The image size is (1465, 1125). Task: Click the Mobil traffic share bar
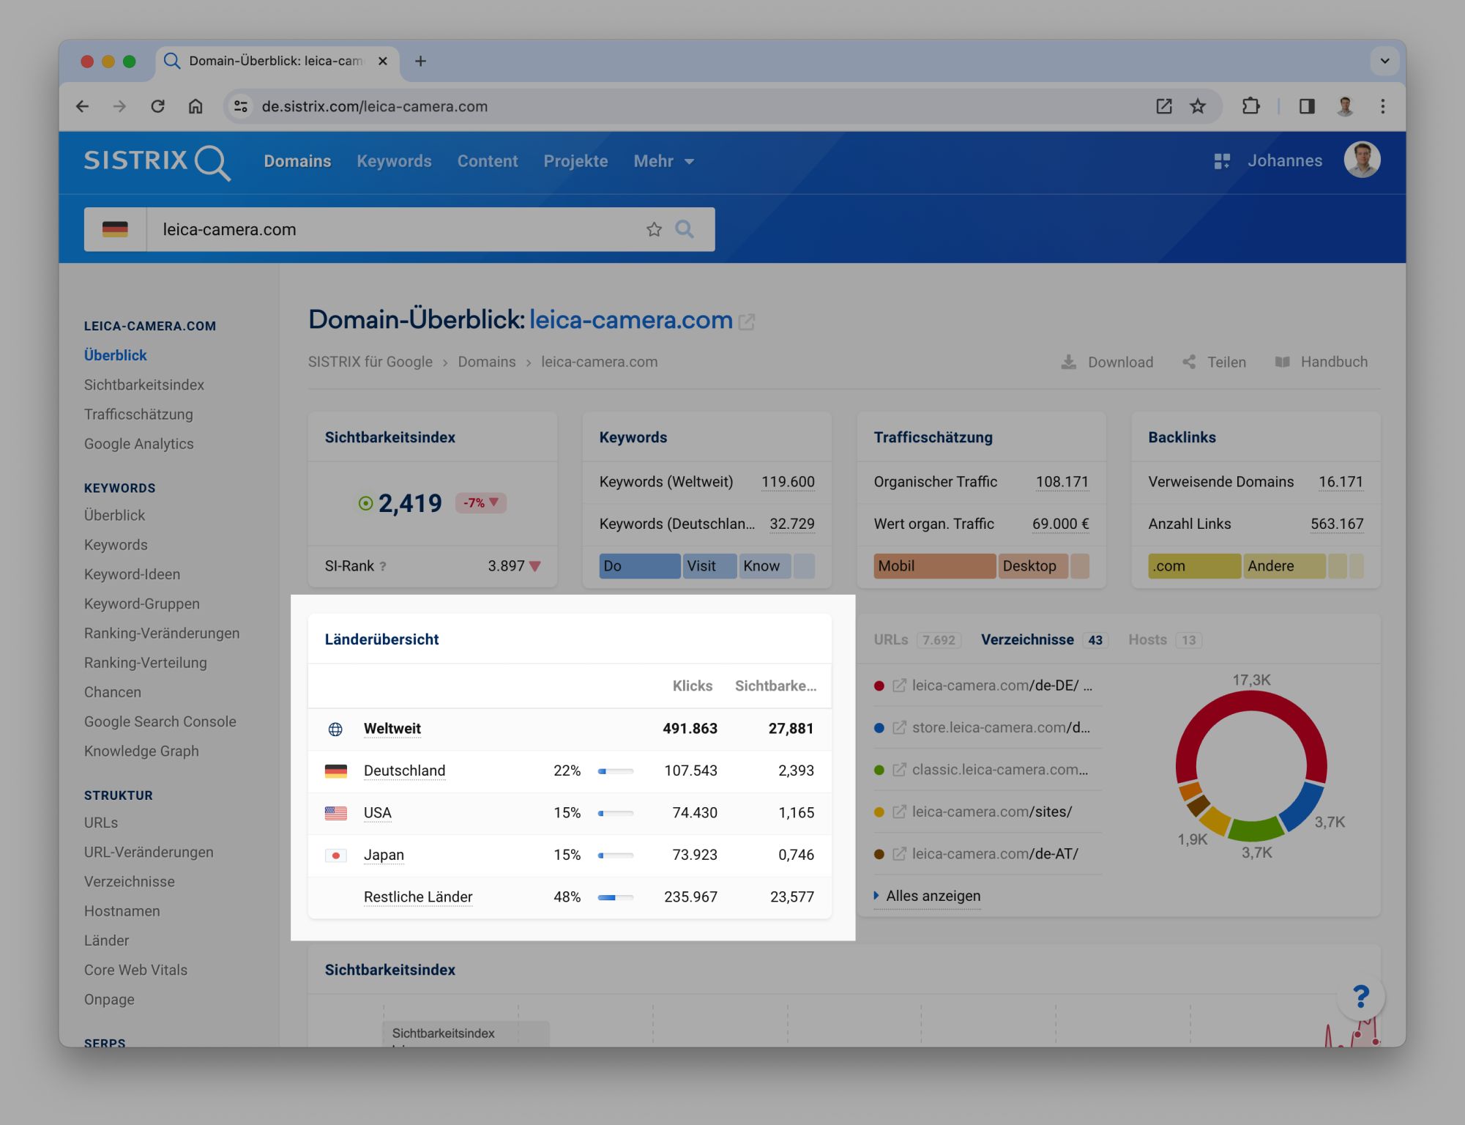934,566
